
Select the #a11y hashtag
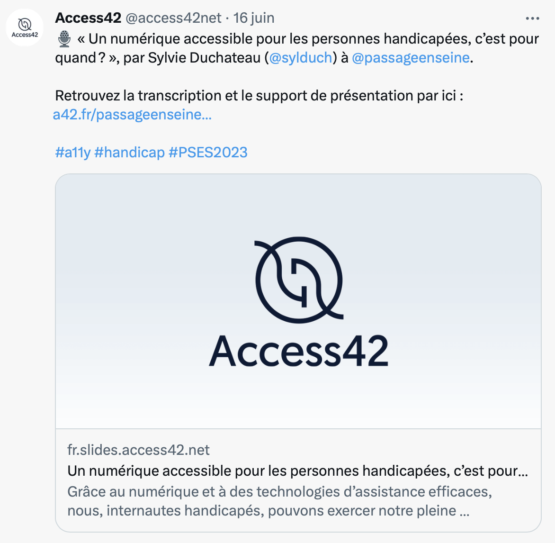[x=72, y=153]
